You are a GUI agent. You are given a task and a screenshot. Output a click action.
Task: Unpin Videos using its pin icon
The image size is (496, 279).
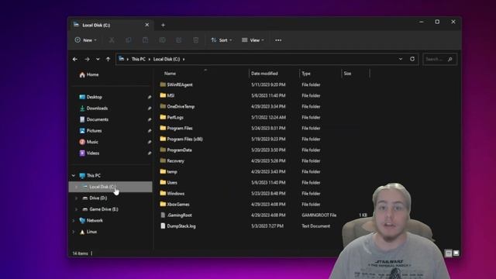[x=149, y=153]
